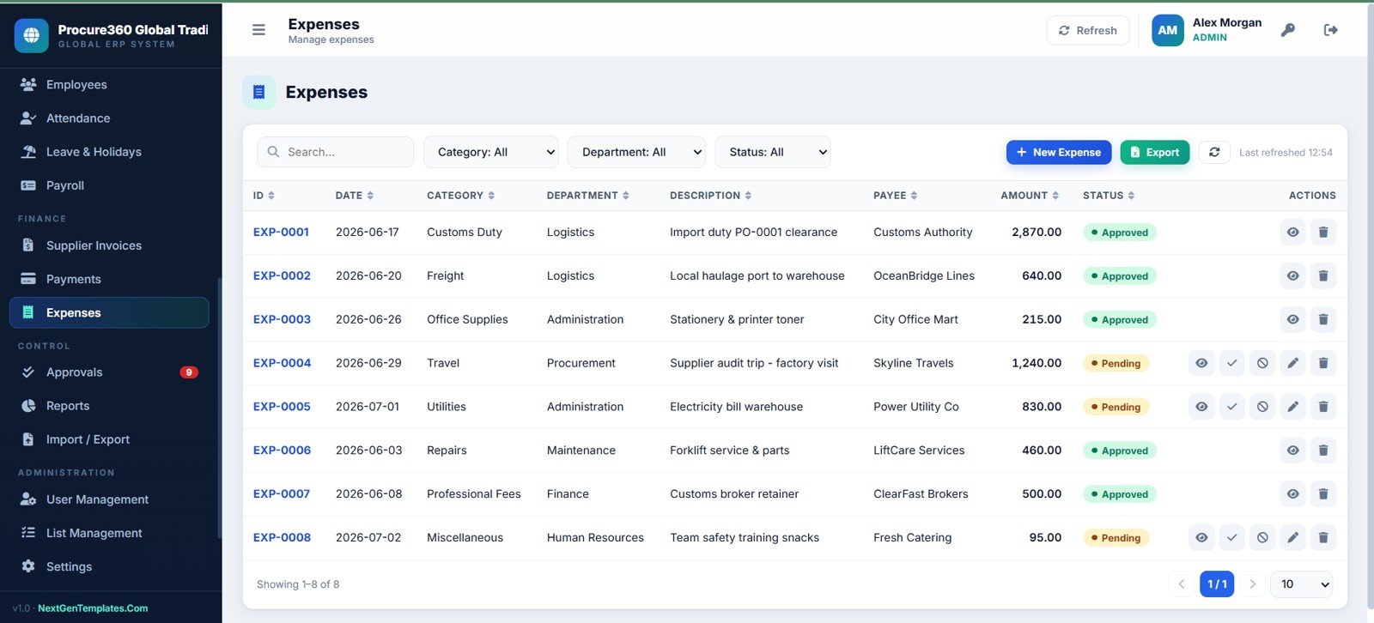
Task: Click the refresh icon next to Export
Action: (1214, 152)
